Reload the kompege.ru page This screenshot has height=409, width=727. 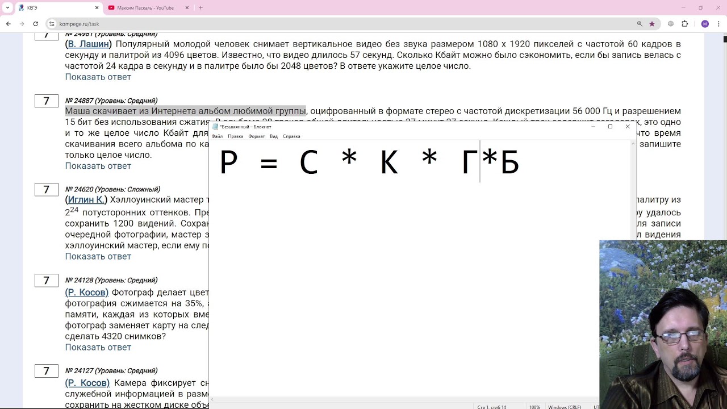click(x=36, y=24)
